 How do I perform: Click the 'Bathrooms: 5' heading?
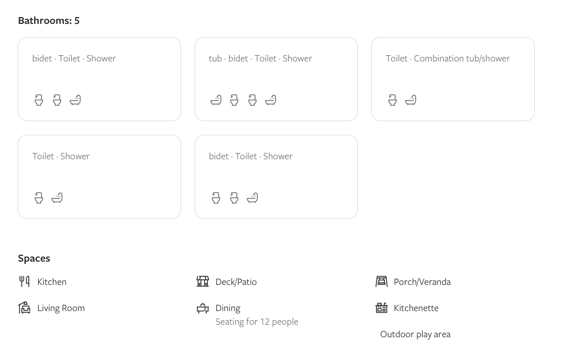pyautogui.click(x=49, y=21)
